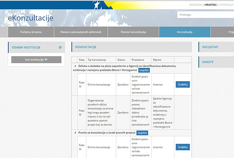This screenshot has width=234, height=158.
Task: Click the Odabir institucije heading text
Action: (x=26, y=48)
